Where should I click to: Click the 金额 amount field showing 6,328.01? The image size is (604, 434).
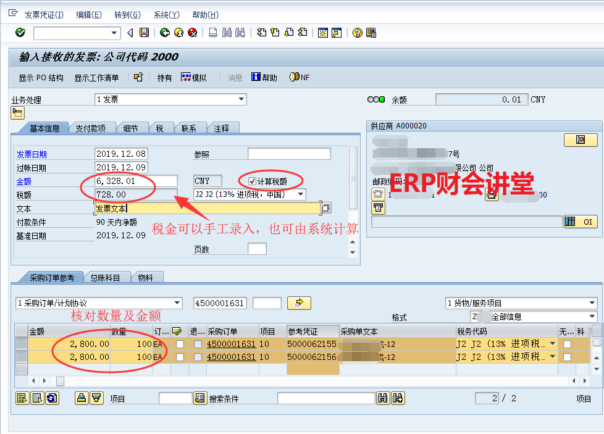[x=136, y=181]
